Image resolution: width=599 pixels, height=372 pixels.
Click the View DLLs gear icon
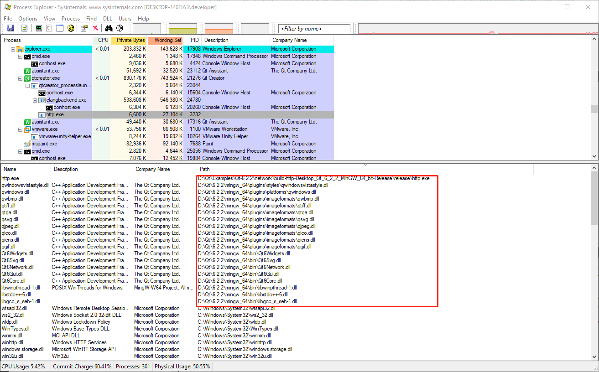pos(71,28)
